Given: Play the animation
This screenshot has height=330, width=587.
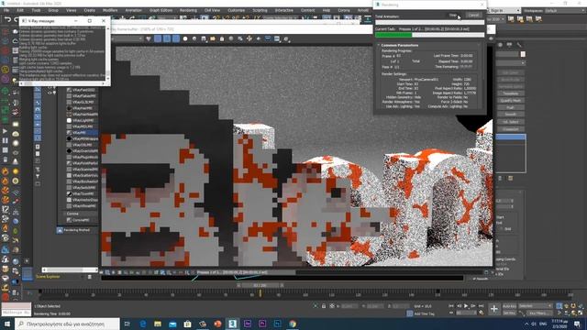Looking at the screenshot, I should coord(466,306).
